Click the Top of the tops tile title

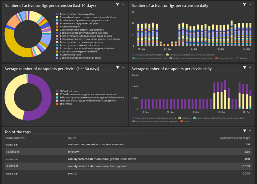[x=17, y=132]
